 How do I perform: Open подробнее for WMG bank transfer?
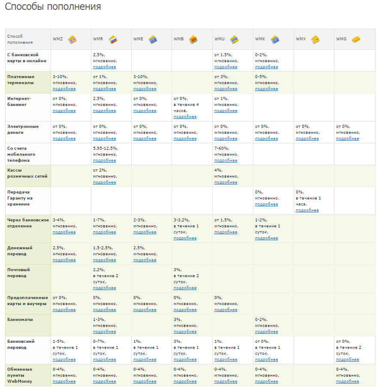click(x=347, y=360)
